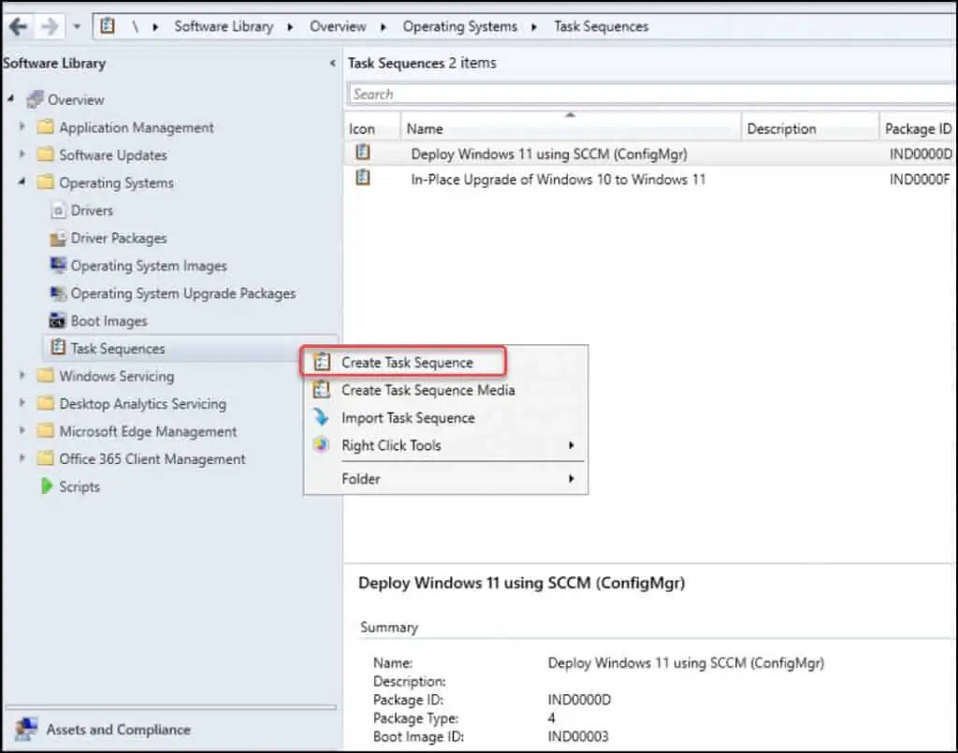
Task: Click the Task Sequences node icon
Action: 58,347
